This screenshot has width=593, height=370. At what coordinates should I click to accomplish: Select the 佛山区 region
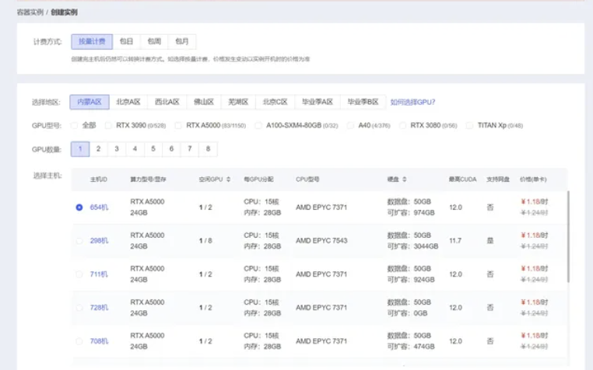[x=202, y=102]
